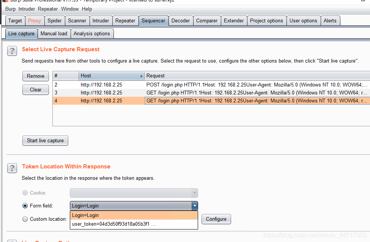This screenshot has width=370, height=242.
Task: Click the Clear button
Action: coord(36,90)
